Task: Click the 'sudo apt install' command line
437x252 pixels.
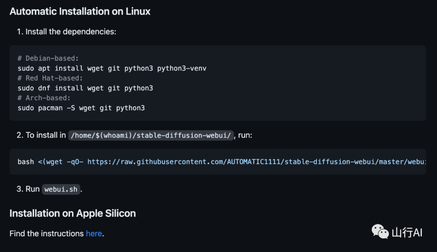Action: click(112, 68)
